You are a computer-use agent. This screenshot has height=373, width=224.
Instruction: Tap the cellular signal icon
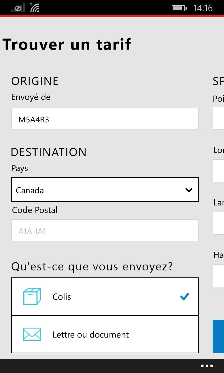pyautogui.click(x=18, y=8)
